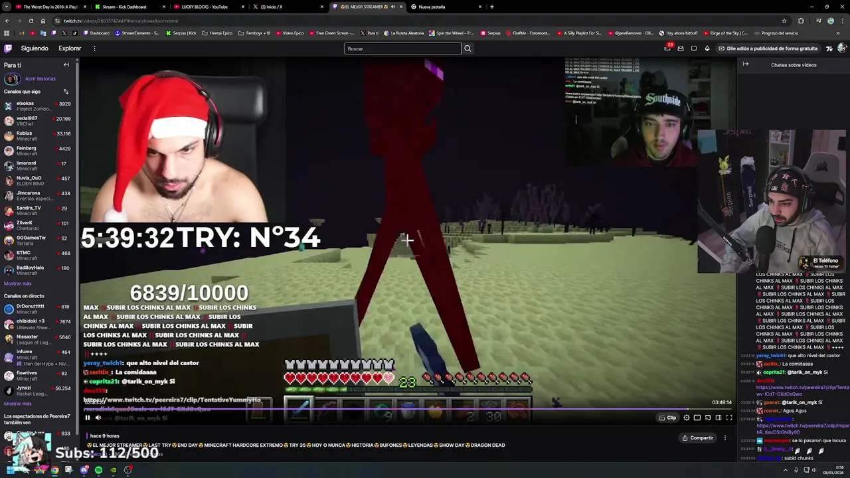Open OBS Studio from the taskbar

point(127,470)
